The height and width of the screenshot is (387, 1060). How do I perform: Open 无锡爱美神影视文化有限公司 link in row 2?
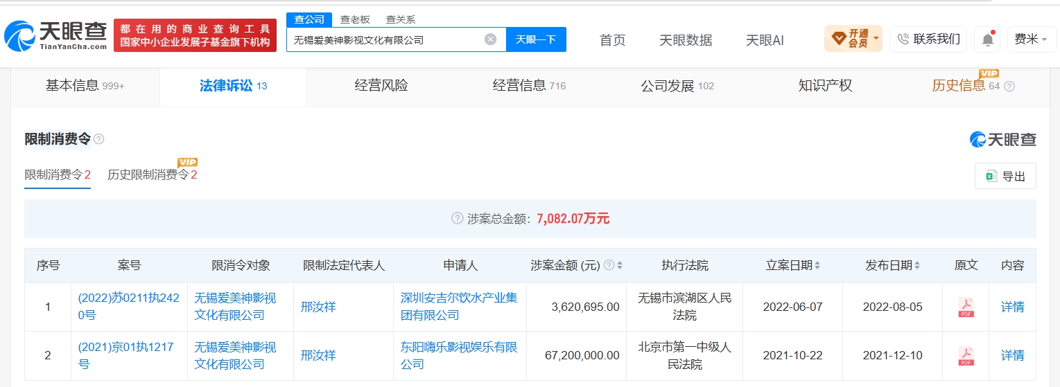point(235,355)
